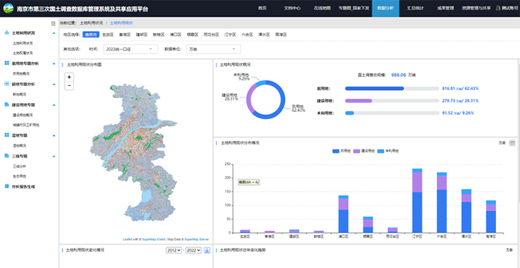The width and height of the screenshot is (520, 268).
Task: Download land use change data icon
Action: 207,250
